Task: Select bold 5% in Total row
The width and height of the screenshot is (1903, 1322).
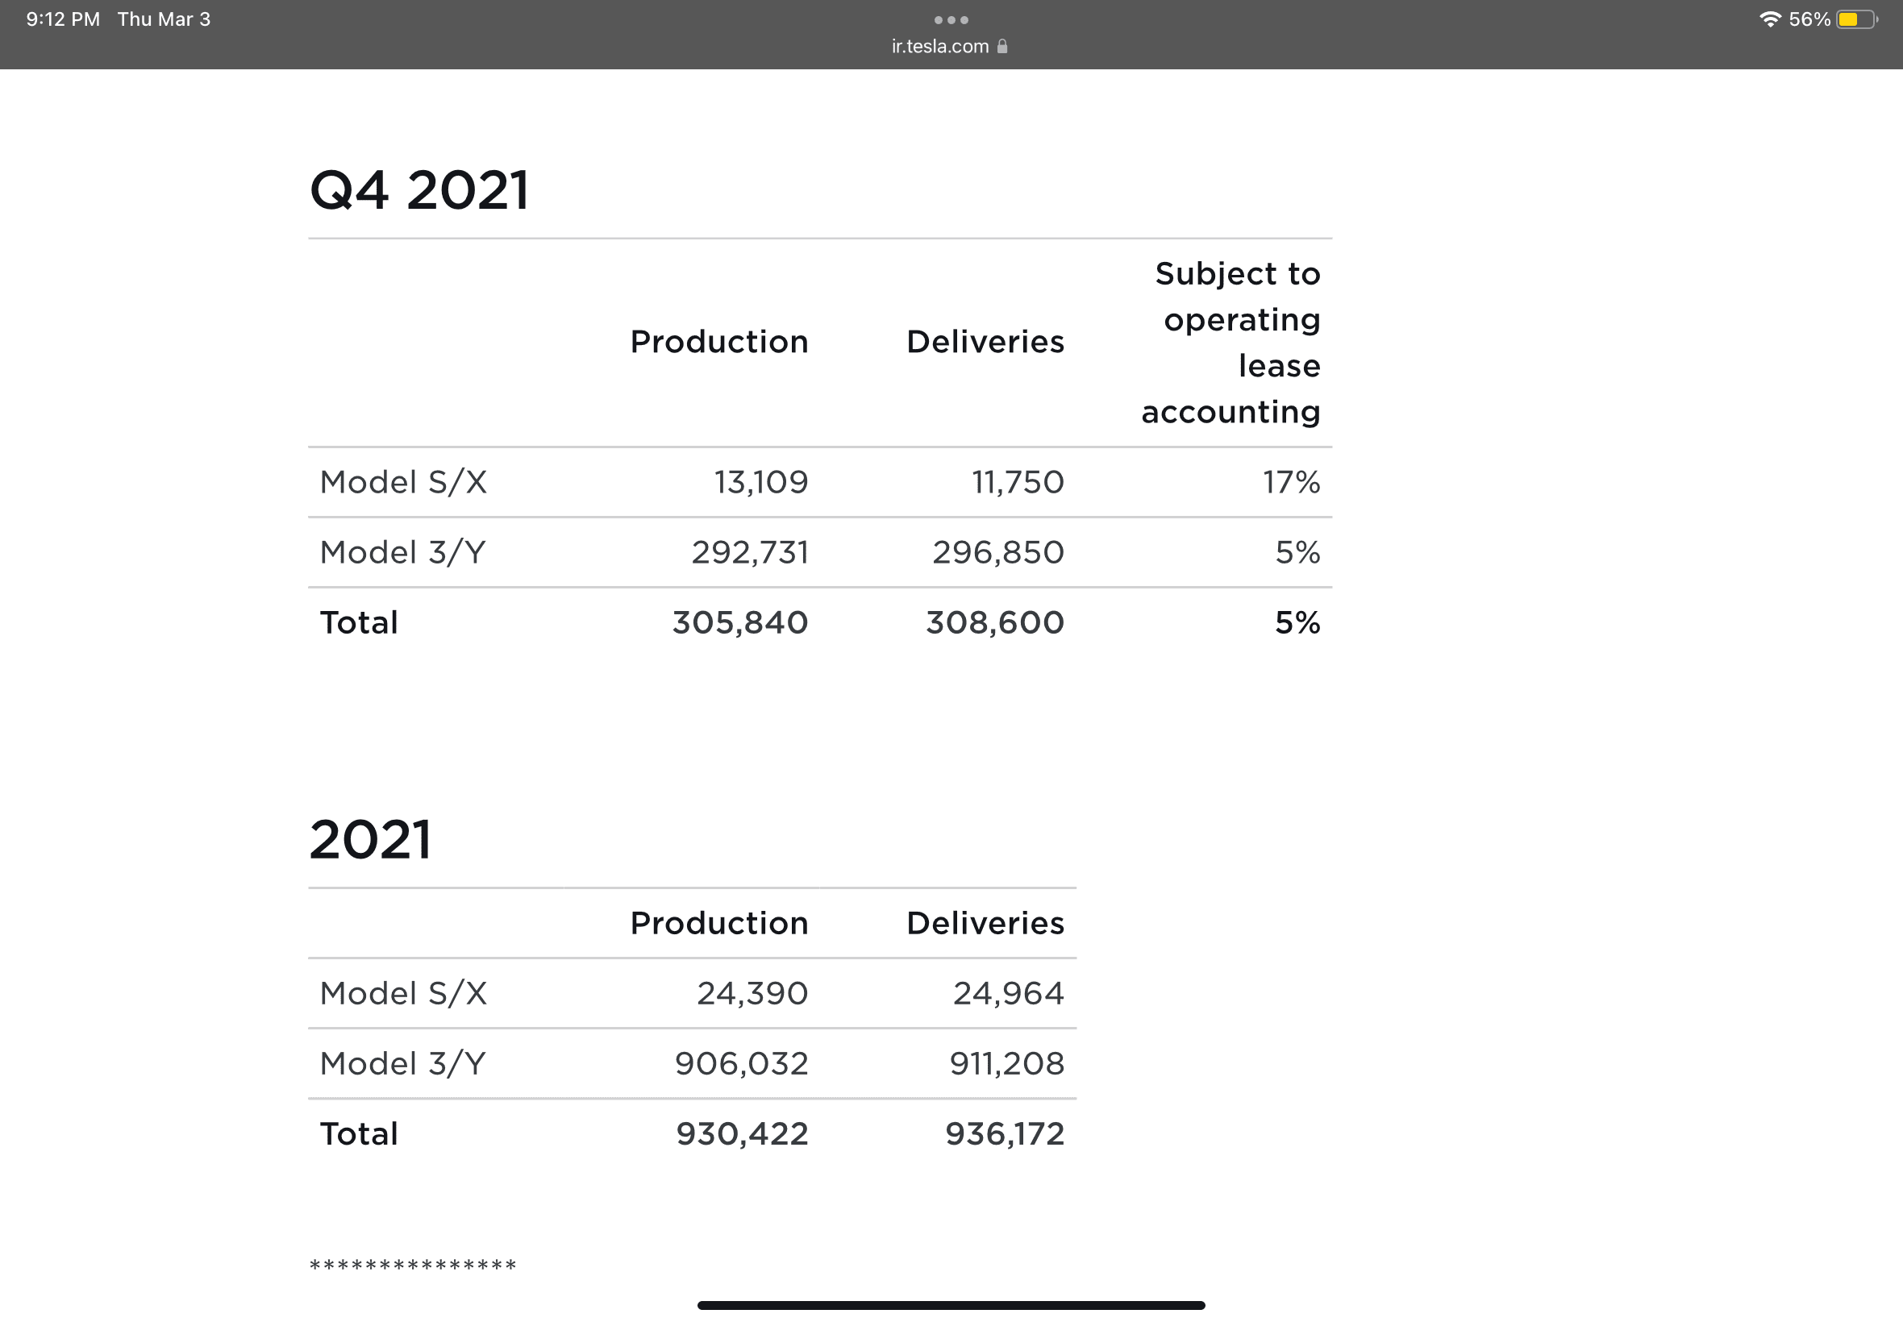Action: (x=1298, y=622)
